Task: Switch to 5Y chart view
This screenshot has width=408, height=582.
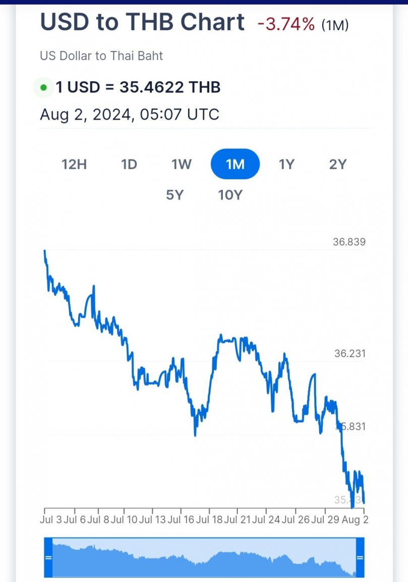Action: pyautogui.click(x=174, y=195)
